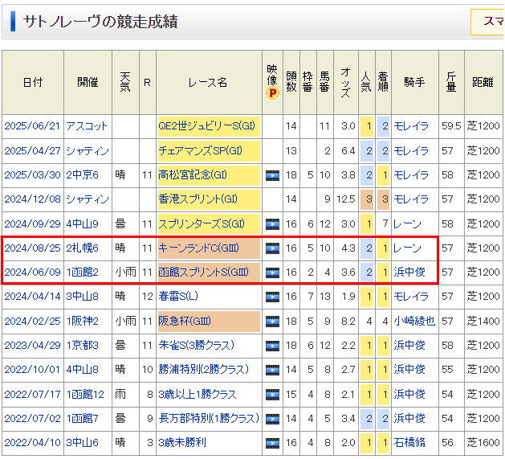Play video for 3歳未勝利 race
The height and width of the screenshot is (459, 505).
pos(272,443)
